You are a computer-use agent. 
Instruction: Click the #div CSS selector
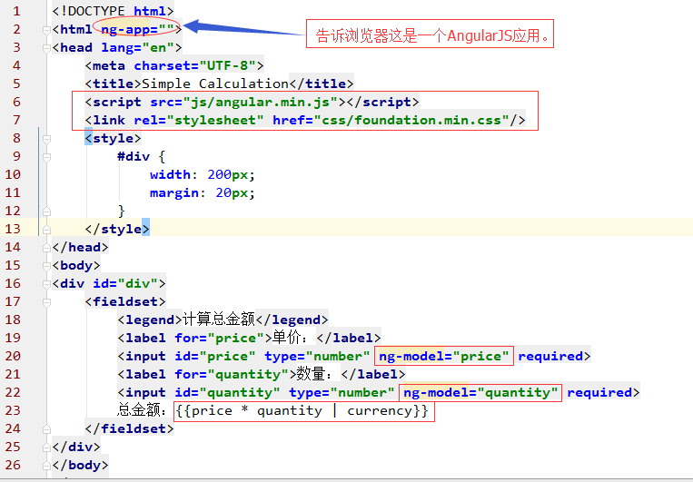[134, 156]
